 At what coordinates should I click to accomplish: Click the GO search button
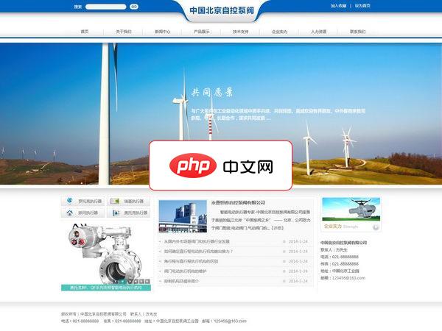point(134,6)
